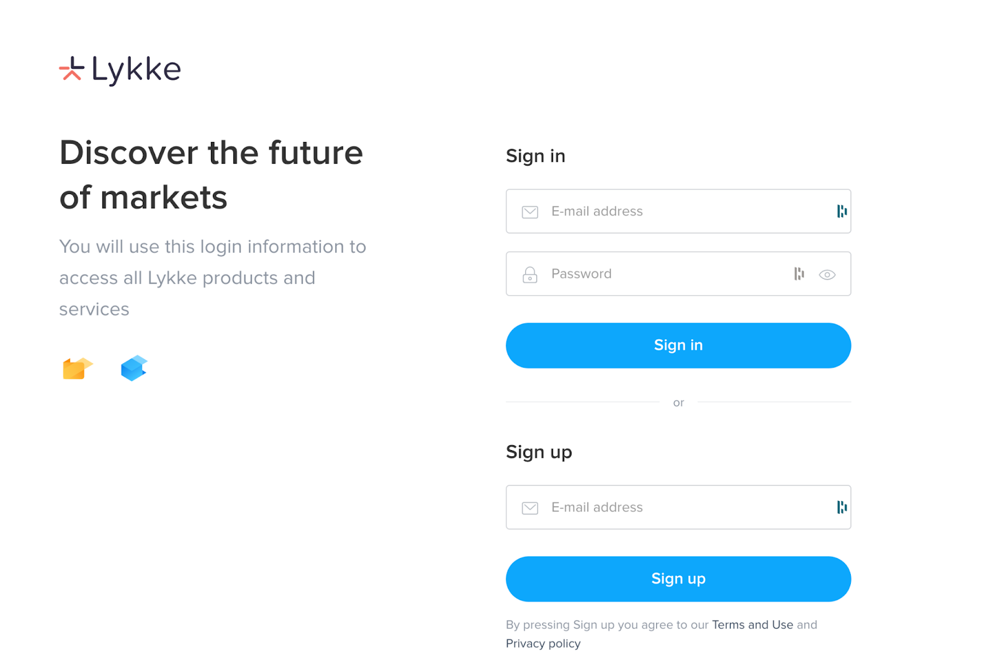Focus the Password input field
This screenshot has width=993, height=669.
(664, 274)
